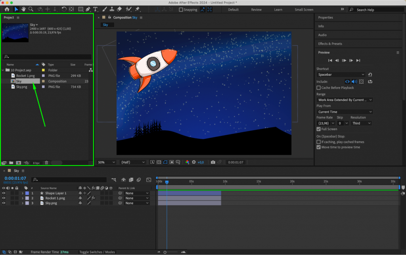Select the Zoom tool
406x255 pixels.
coord(31,9)
